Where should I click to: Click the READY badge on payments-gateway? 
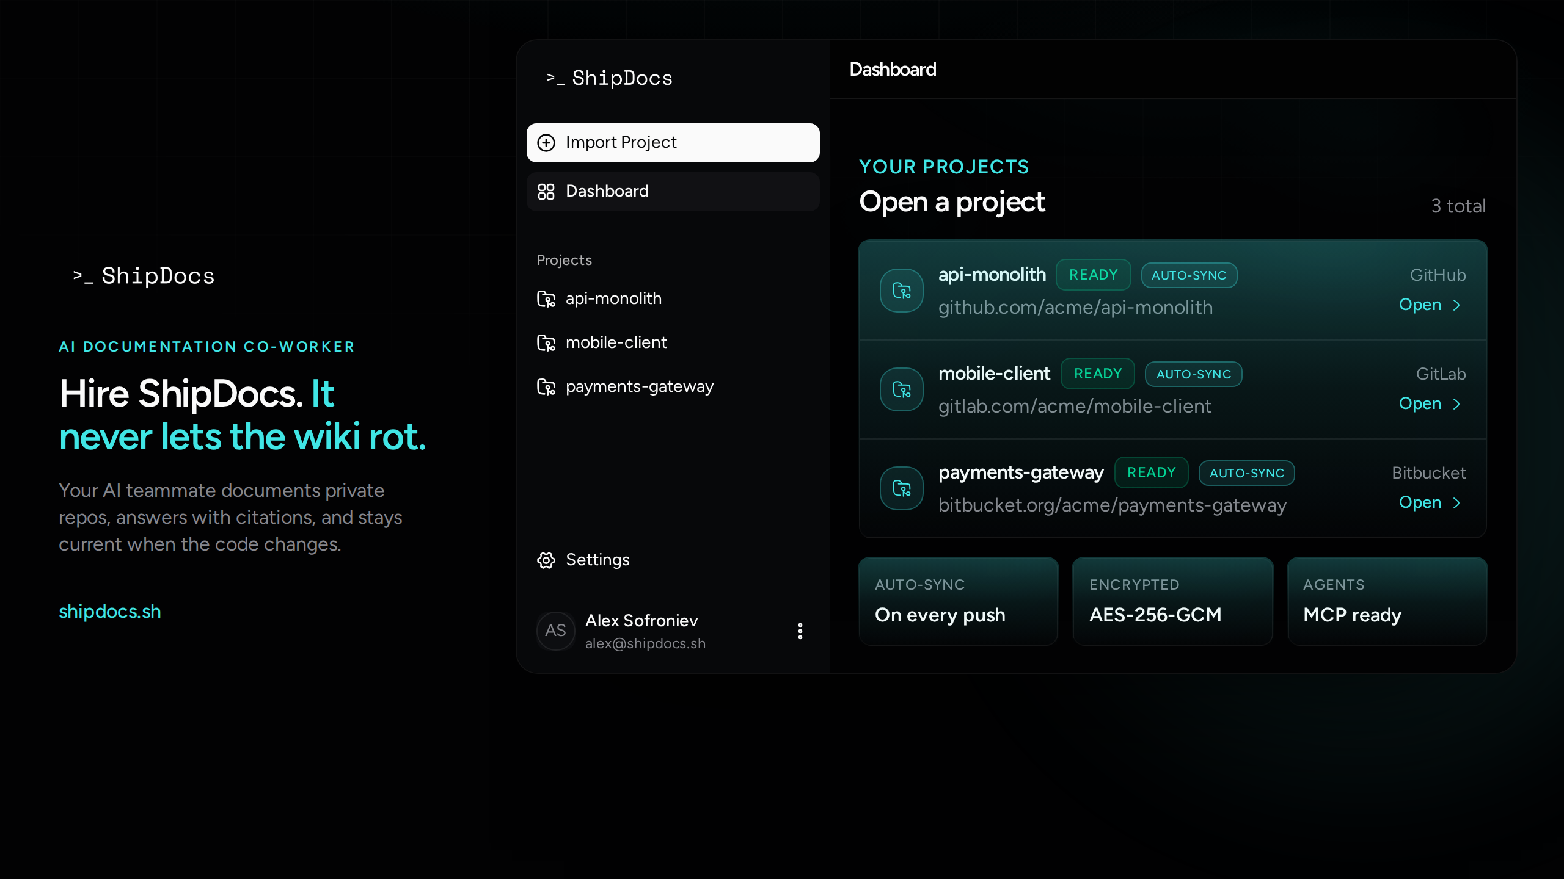pyautogui.click(x=1151, y=472)
